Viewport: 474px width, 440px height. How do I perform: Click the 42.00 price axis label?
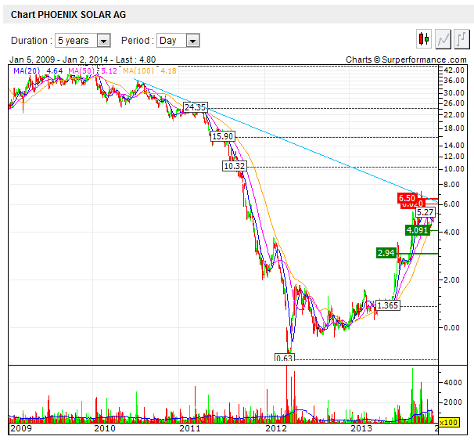pos(454,70)
